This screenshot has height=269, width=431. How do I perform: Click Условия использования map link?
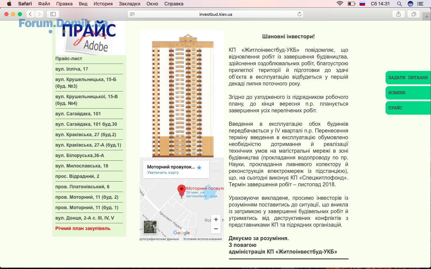pyautogui.click(x=203, y=239)
